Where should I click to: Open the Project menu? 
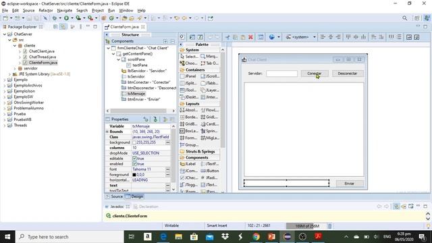point(97,11)
